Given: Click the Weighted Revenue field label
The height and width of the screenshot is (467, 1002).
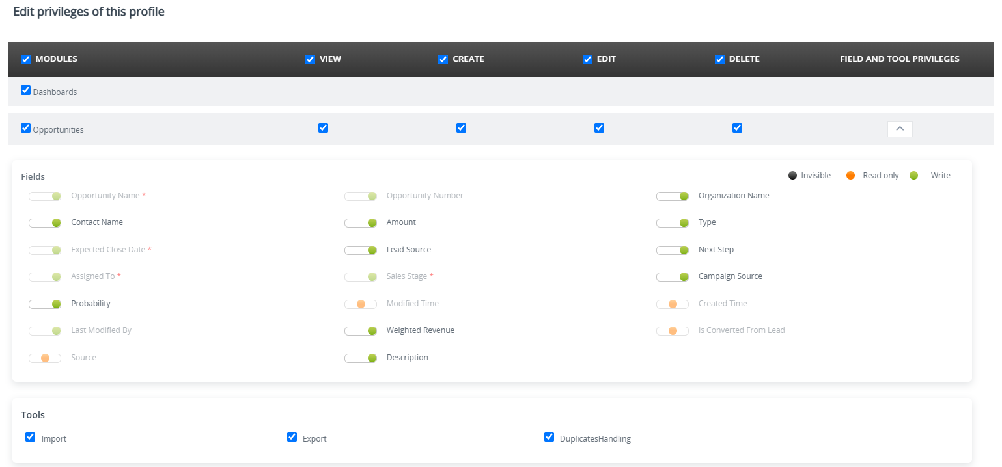Looking at the screenshot, I should coord(421,330).
